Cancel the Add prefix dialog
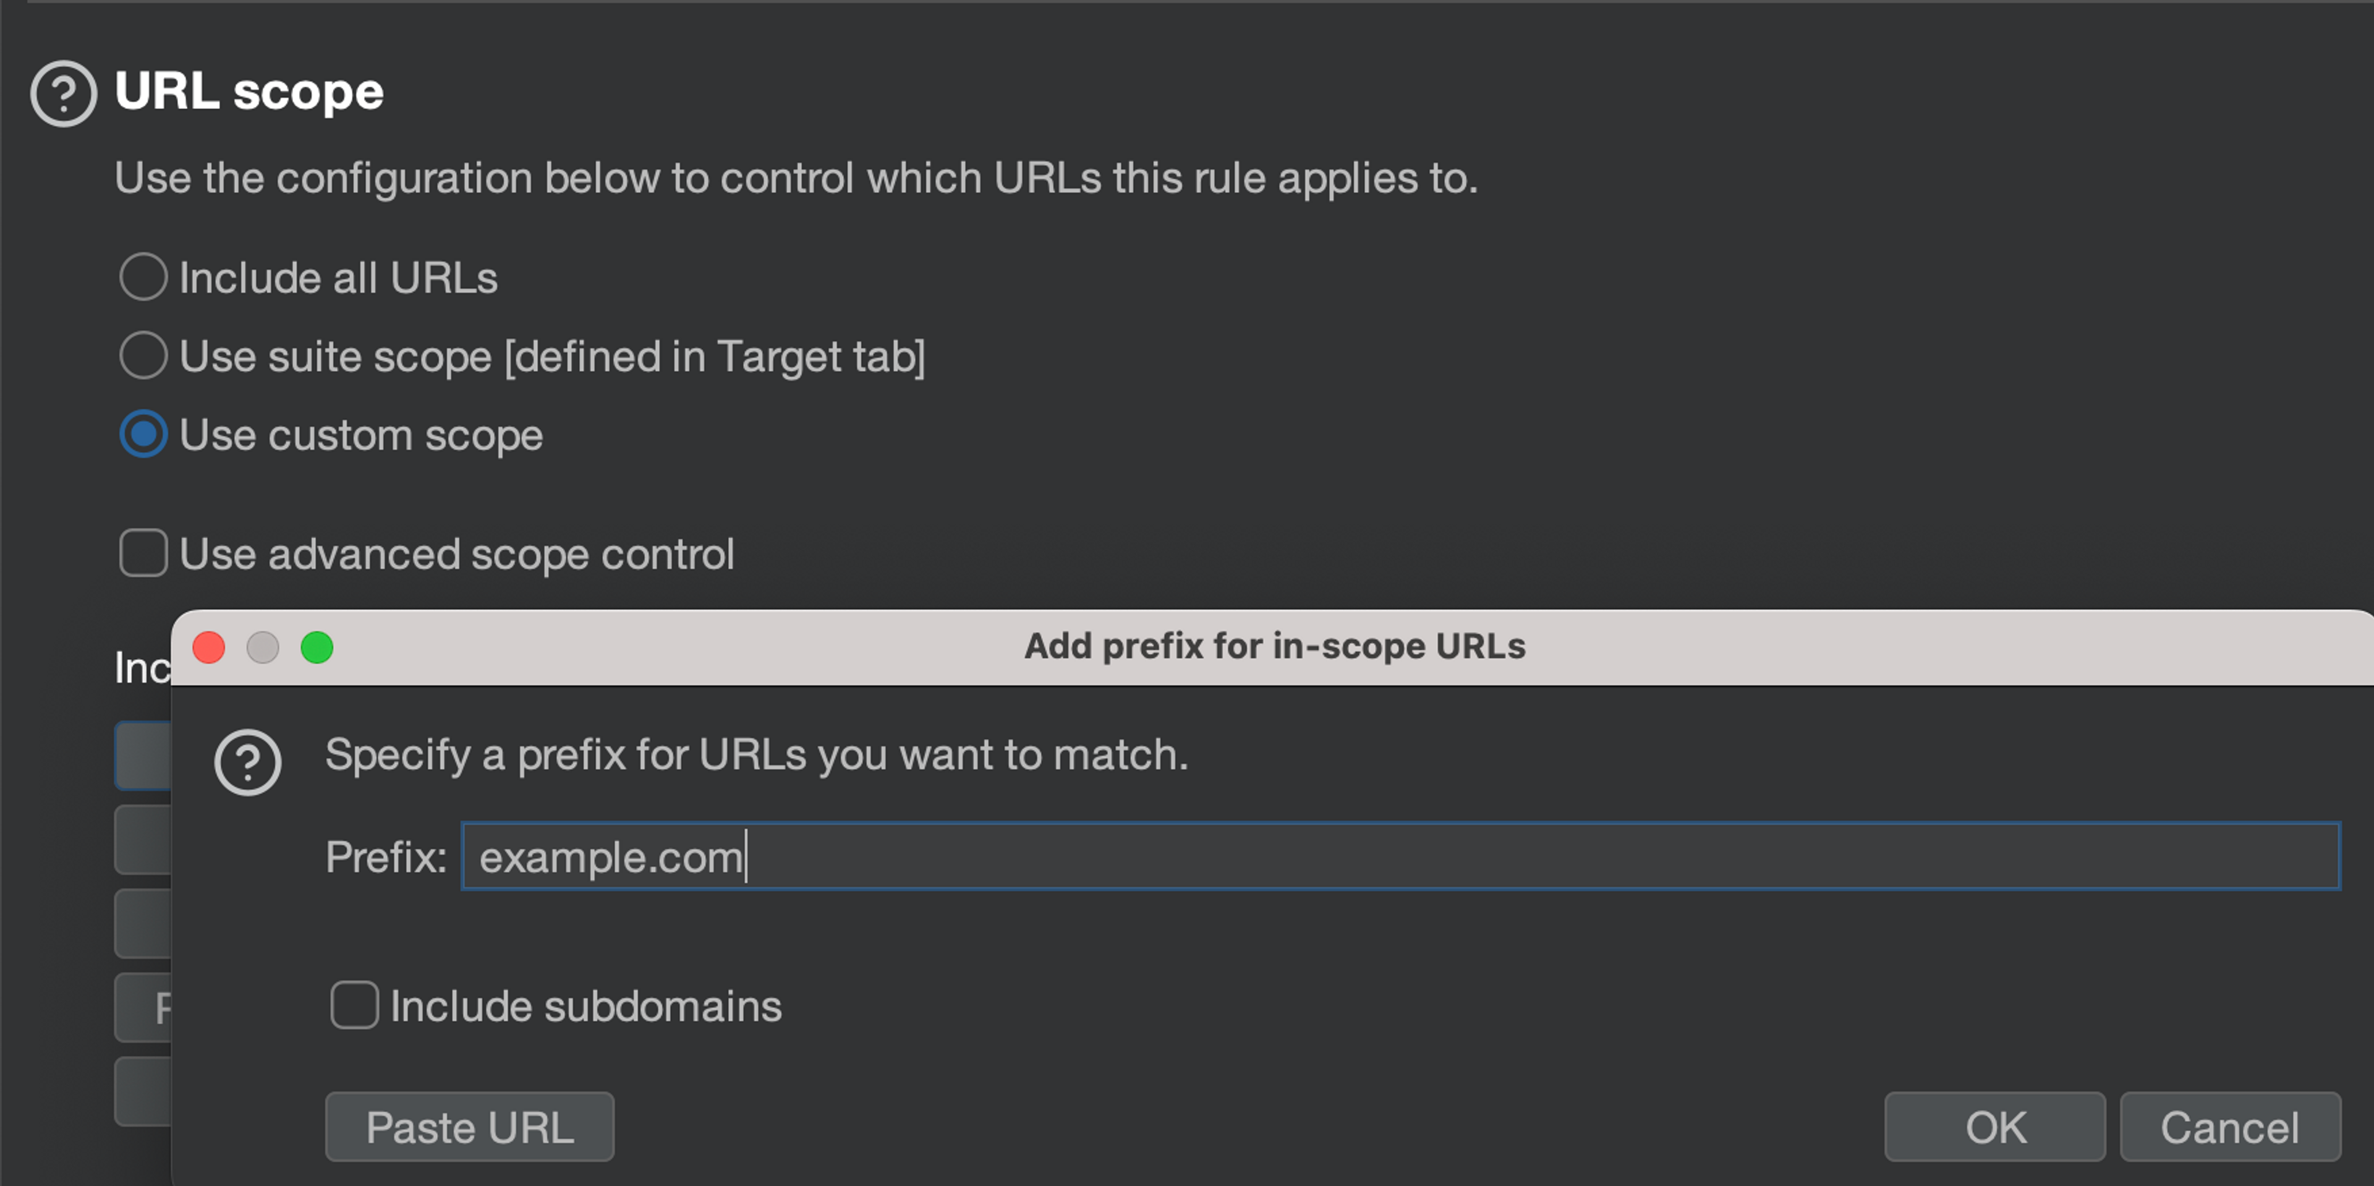Viewport: 2374px width, 1186px height. tap(2229, 1126)
